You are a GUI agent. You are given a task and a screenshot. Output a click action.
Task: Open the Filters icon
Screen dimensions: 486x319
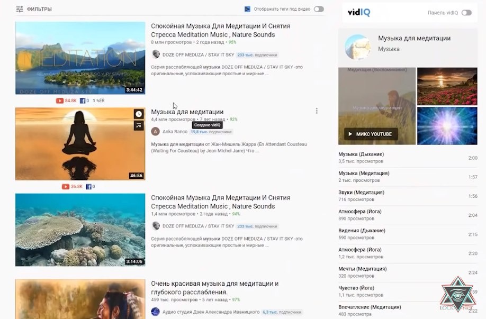click(x=20, y=9)
